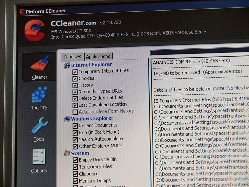This screenshot has width=249, height=187.
Task: Toggle Recent Documents checkbox
Action: pos(75,126)
